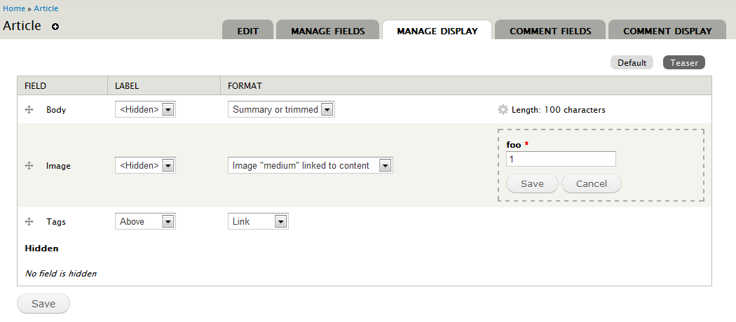Click the drag handle for the Body row
This screenshot has height=322, width=736.
pos(29,110)
